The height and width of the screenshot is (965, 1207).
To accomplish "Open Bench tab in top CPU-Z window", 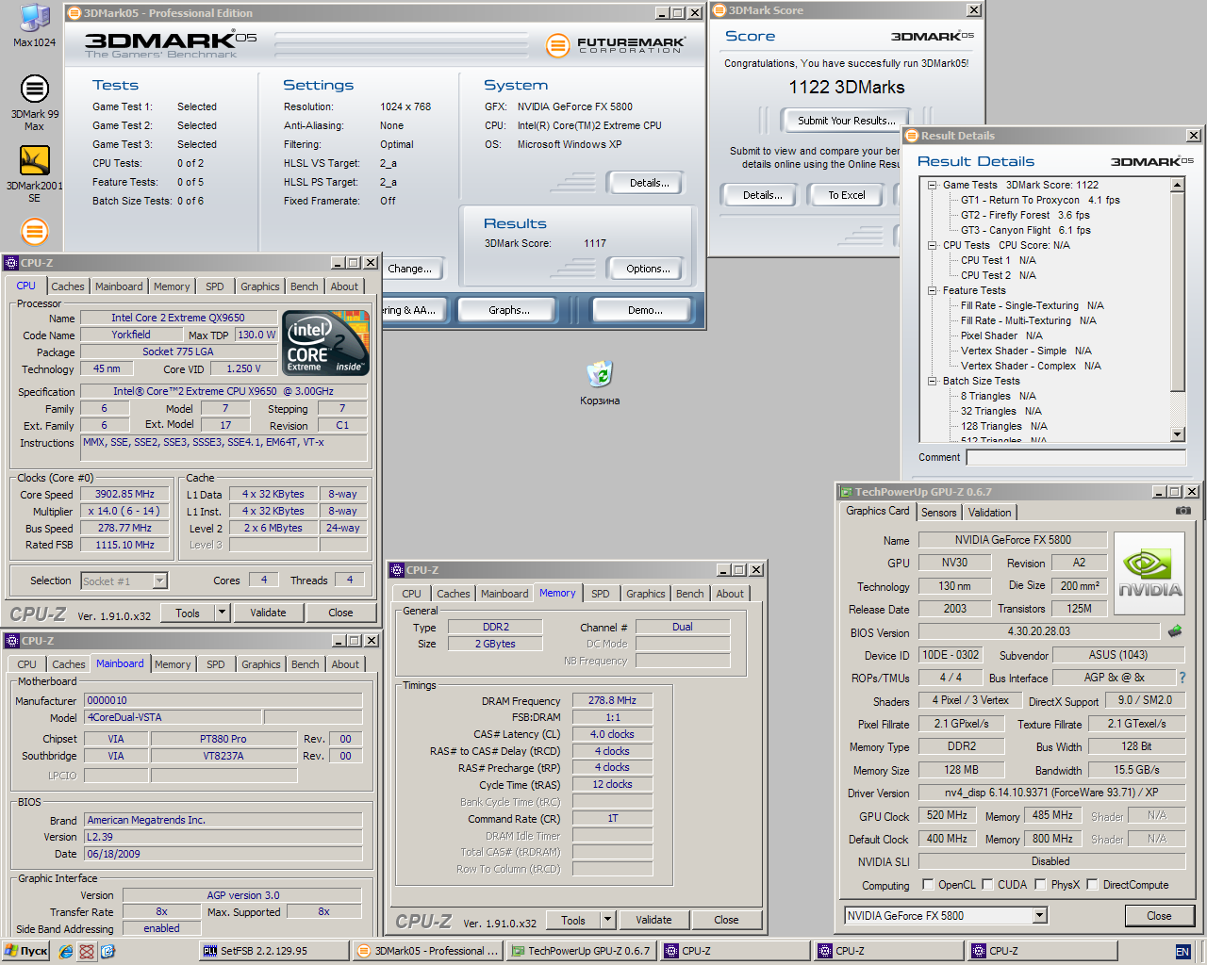I will point(304,286).
